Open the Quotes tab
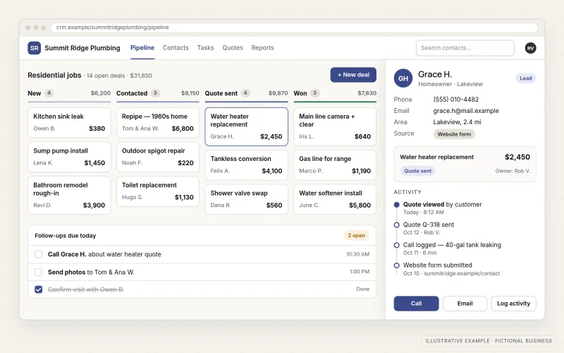The width and height of the screenshot is (564, 353). tap(233, 47)
